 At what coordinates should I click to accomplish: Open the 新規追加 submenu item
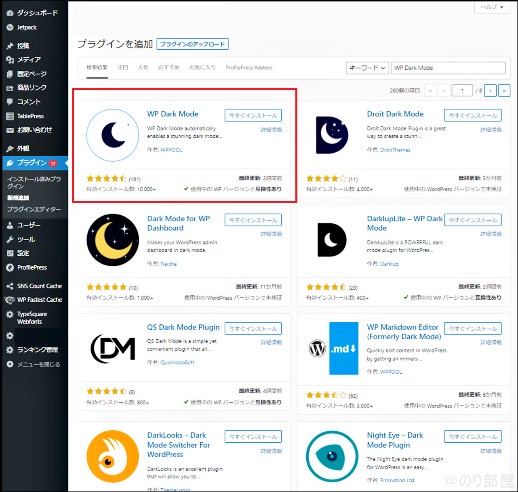click(18, 198)
